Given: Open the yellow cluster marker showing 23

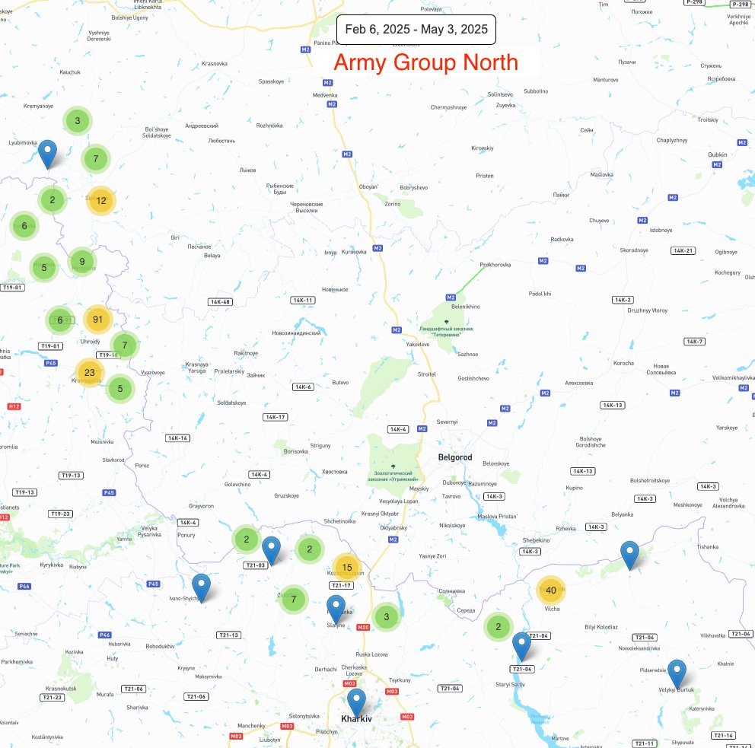Looking at the screenshot, I should [x=90, y=373].
